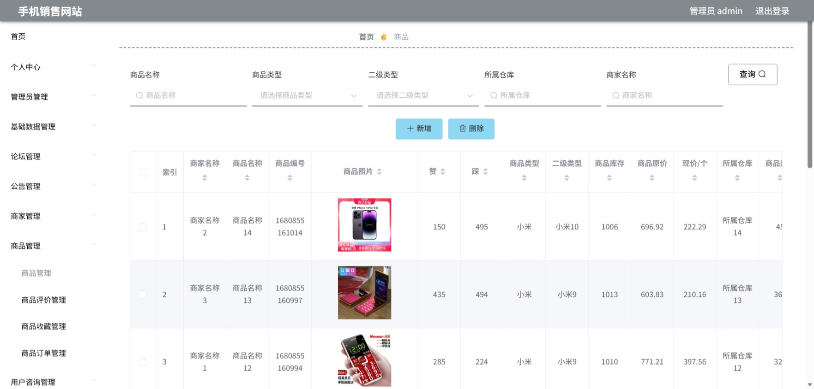The width and height of the screenshot is (814, 389).
Task: Click 管理员 admin in top bar
Action: 716,11
